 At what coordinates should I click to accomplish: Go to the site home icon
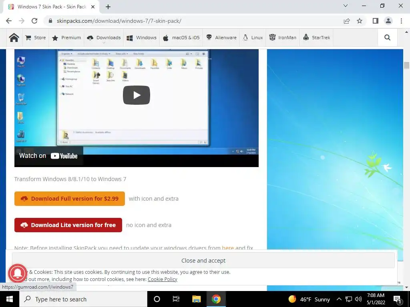[x=14, y=38]
